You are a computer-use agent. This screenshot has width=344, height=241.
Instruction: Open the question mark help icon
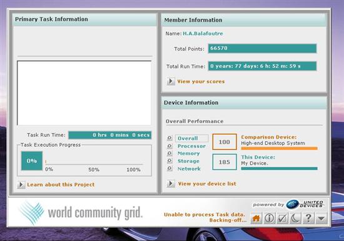coord(308,218)
